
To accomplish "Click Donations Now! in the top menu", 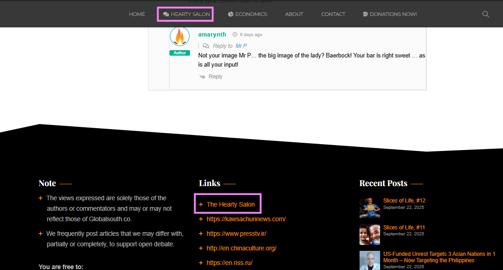I will [390, 14].
